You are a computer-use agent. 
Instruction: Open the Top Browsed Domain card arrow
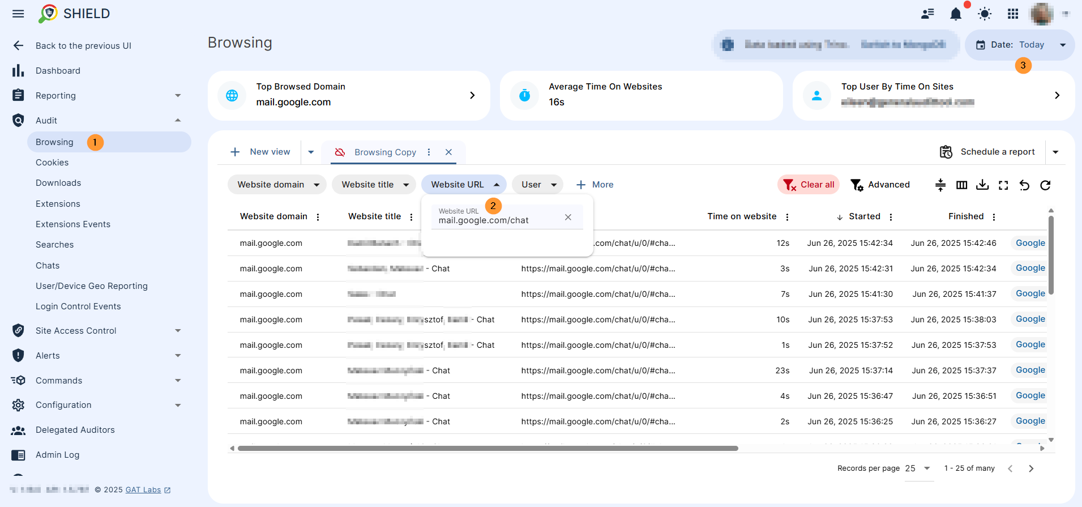coord(472,95)
